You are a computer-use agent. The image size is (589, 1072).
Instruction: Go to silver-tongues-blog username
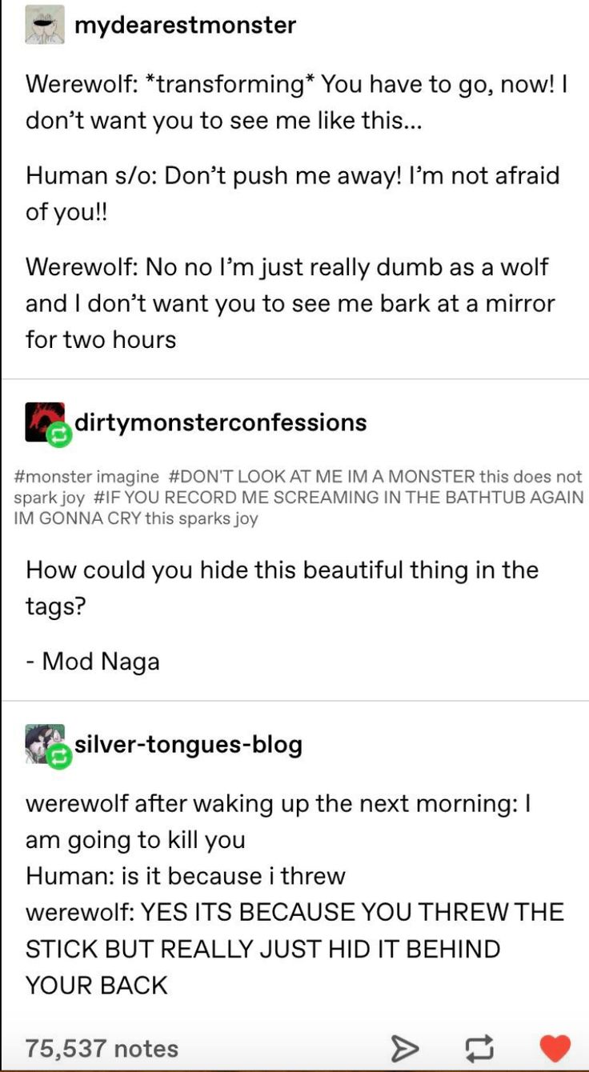tap(189, 745)
